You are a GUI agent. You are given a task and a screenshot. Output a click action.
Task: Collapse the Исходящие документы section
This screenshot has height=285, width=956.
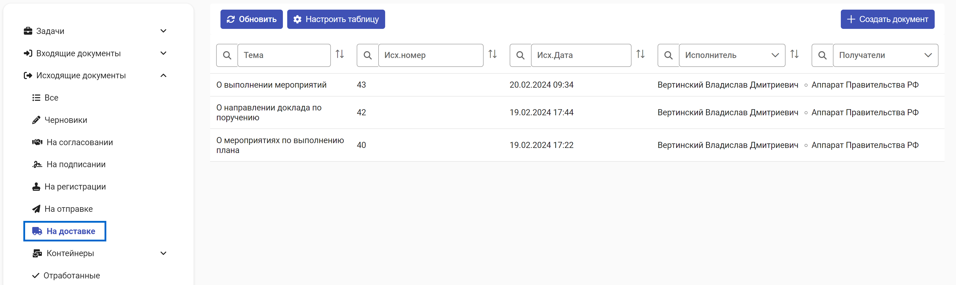point(163,75)
